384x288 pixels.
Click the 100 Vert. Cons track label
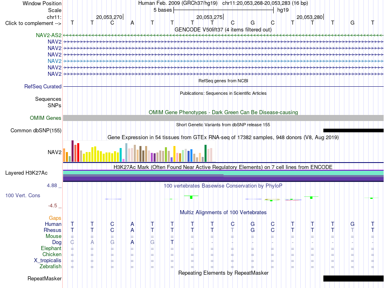[23, 196]
